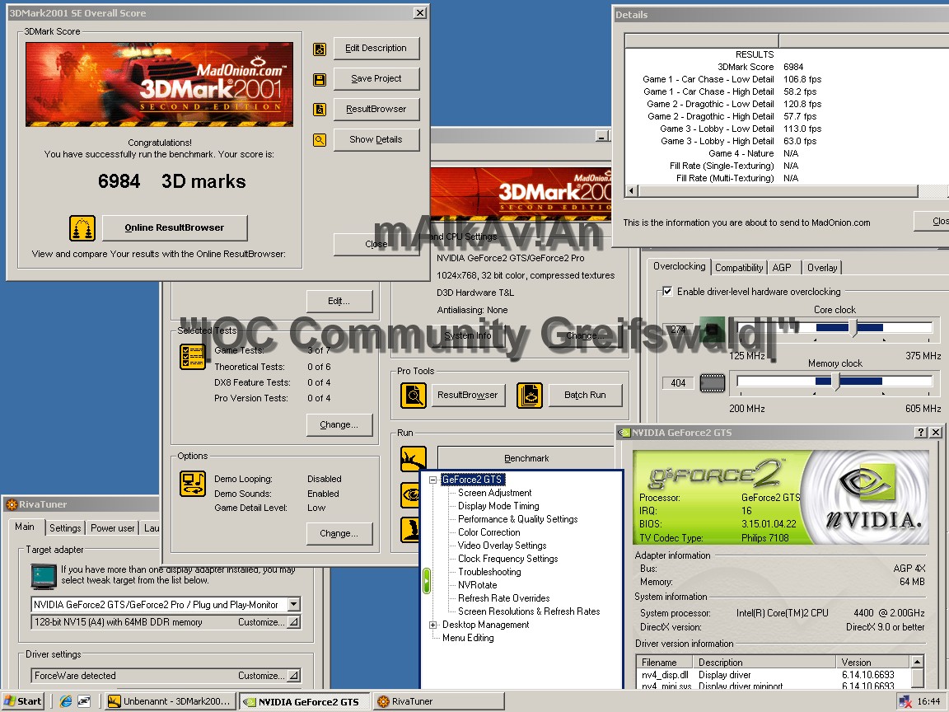Click the Pro Tools ResultBrowser magnifier icon

tap(414, 396)
